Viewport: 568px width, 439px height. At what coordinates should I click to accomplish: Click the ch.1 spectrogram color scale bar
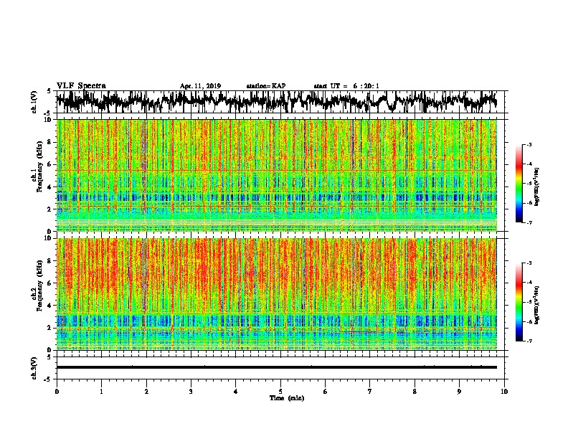coord(519,184)
